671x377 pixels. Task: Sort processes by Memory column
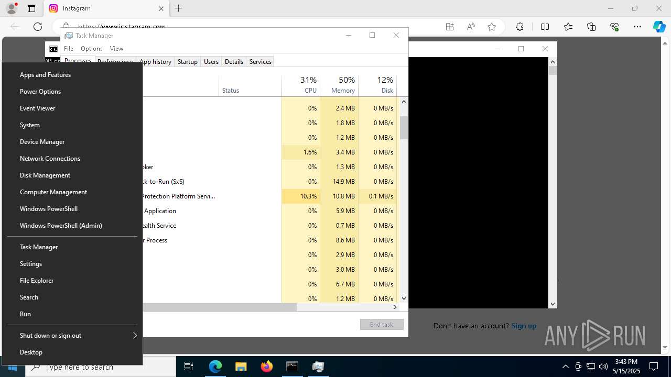339,86
